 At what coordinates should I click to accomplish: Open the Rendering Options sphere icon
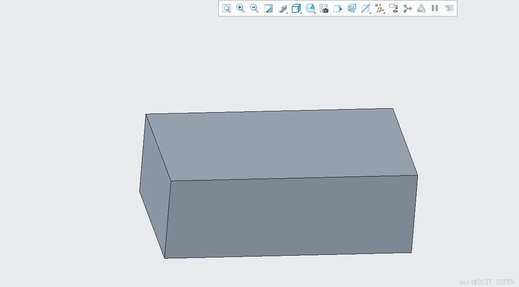(x=282, y=8)
